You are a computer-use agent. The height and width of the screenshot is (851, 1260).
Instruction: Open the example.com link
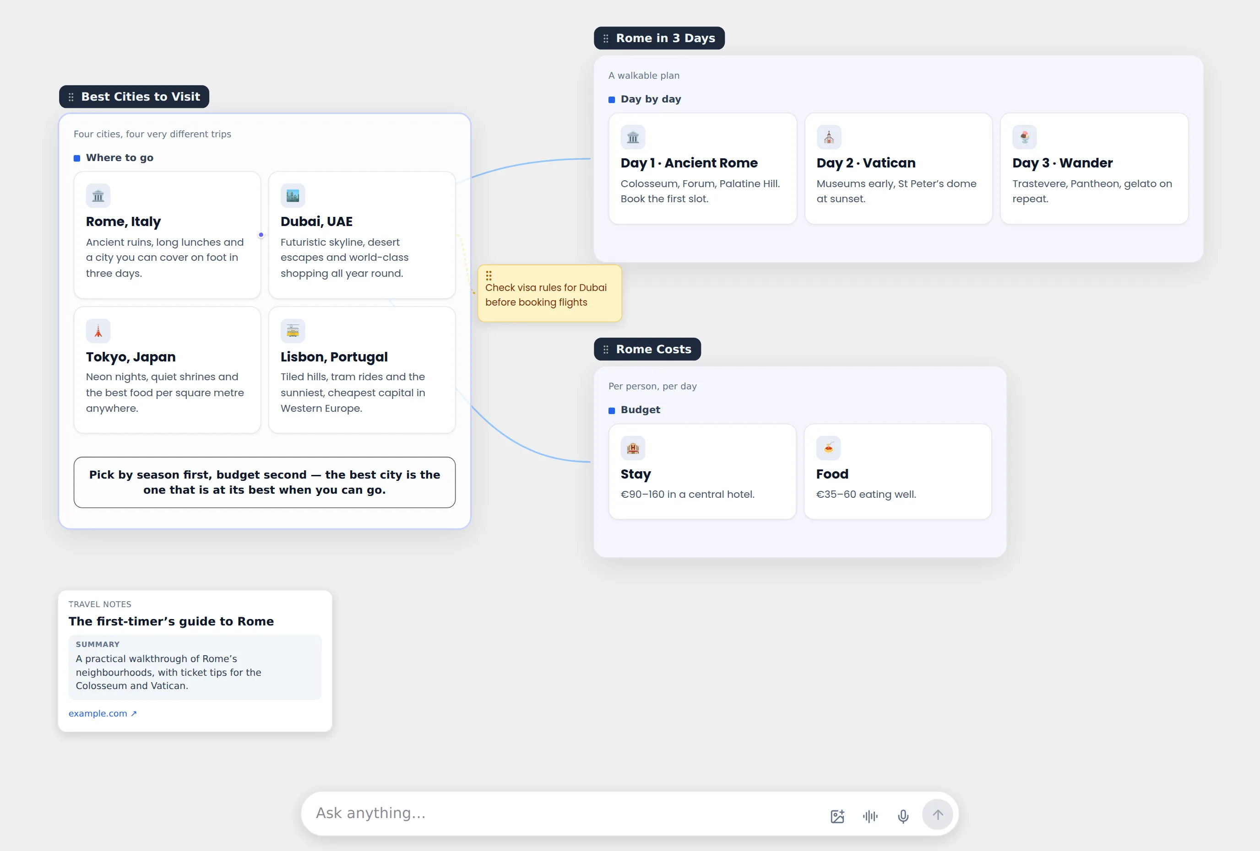coord(103,713)
